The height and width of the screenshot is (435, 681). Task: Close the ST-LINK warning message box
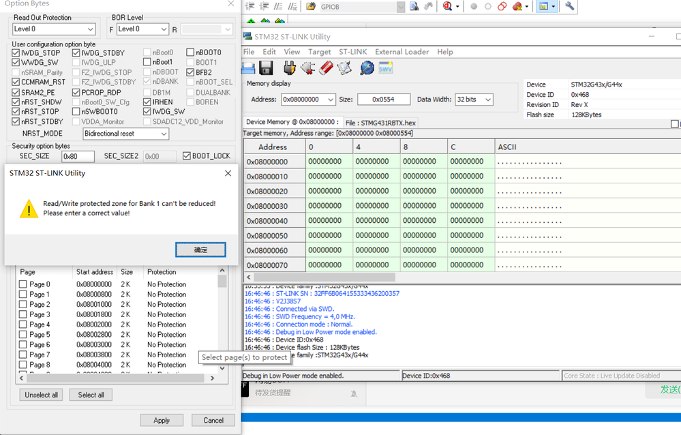228,173
